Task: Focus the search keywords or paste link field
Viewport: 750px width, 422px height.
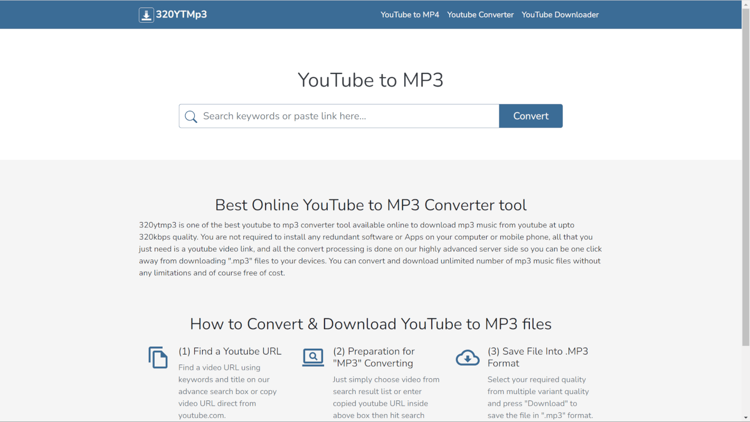Action: tap(339, 116)
